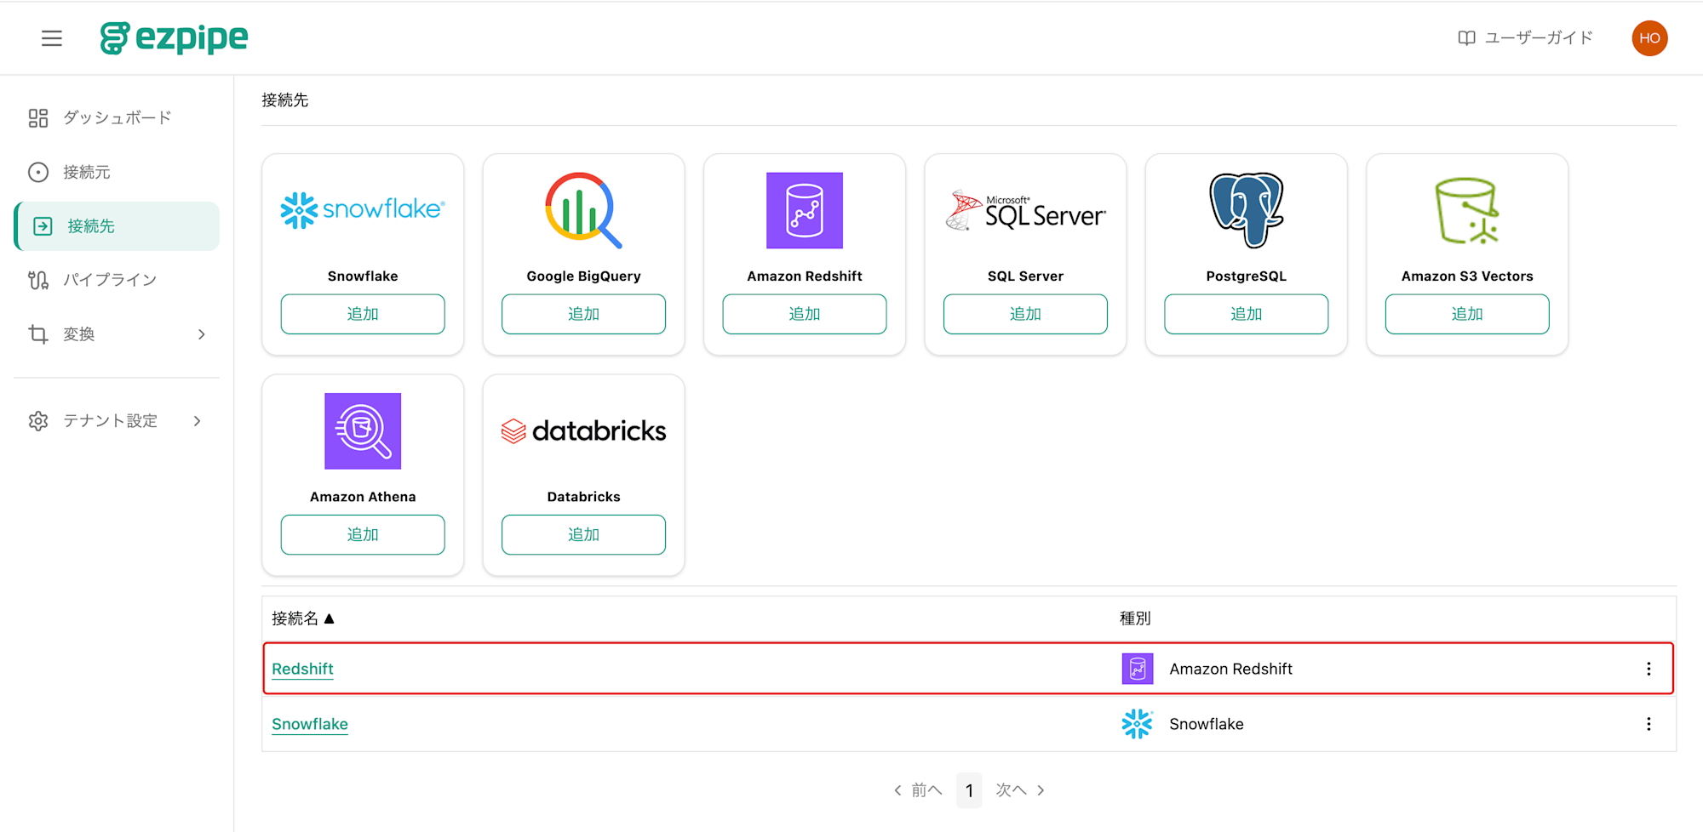Screen dimensions: 1703x832
Task: Open the HO user avatar menu
Action: coord(1649,38)
